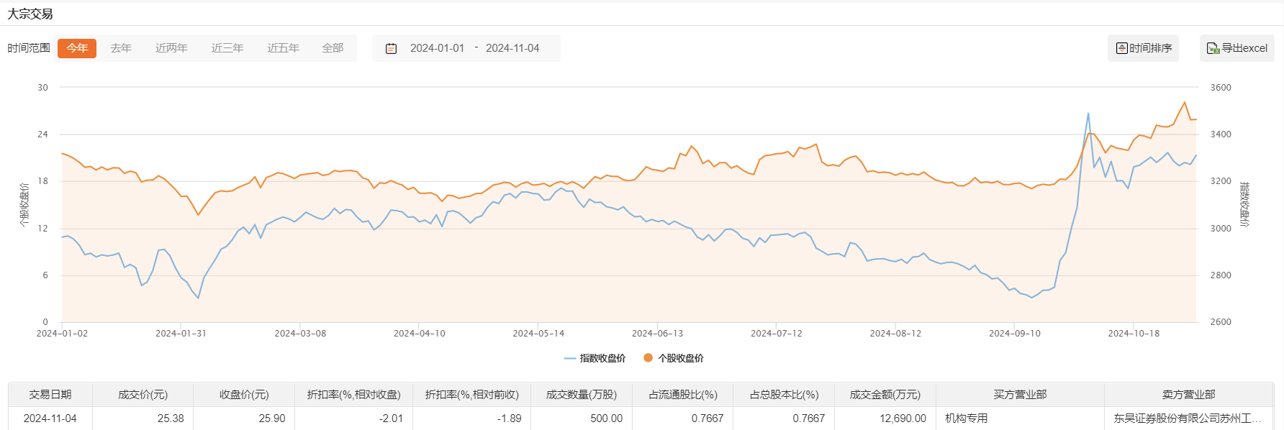
Task: Edit the end date 2024-11-04
Action: [512, 48]
